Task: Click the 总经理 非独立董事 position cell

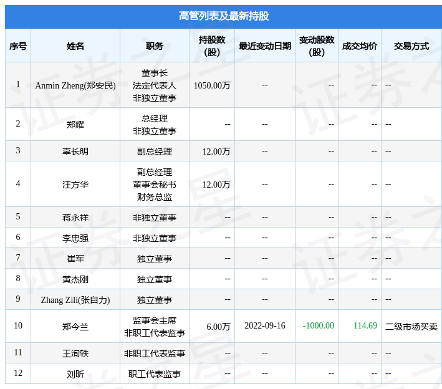Action: [155, 124]
